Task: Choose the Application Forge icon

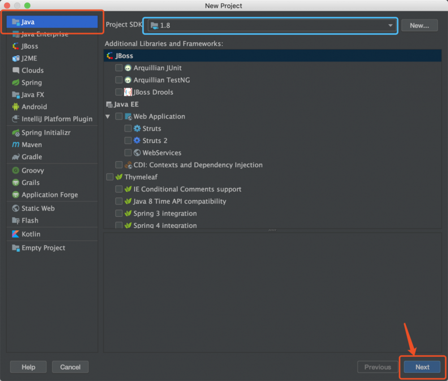Action: 16,195
